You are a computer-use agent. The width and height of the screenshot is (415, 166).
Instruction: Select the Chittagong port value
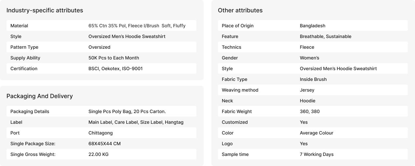click(x=100, y=133)
